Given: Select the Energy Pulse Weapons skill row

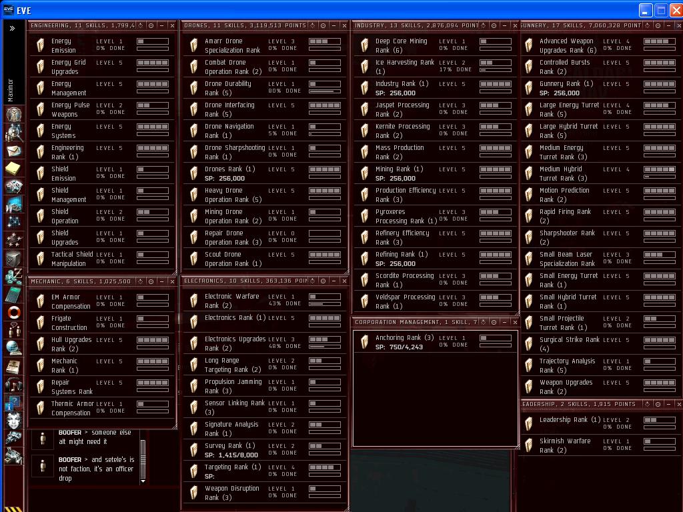Looking at the screenshot, I should [101, 109].
